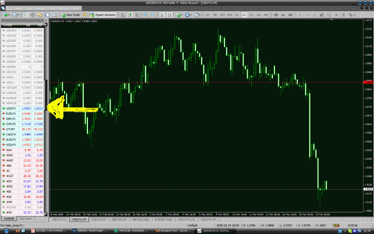Screen dimensions: 374x234
Task: Toggle the Market Watch panel icon
Action: [25, 15]
